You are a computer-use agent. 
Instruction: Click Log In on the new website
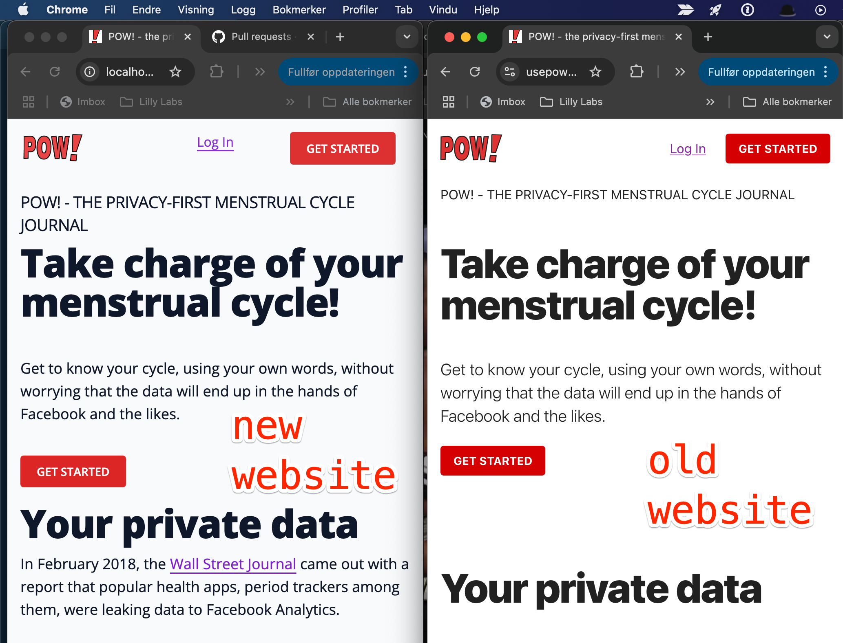(x=215, y=142)
